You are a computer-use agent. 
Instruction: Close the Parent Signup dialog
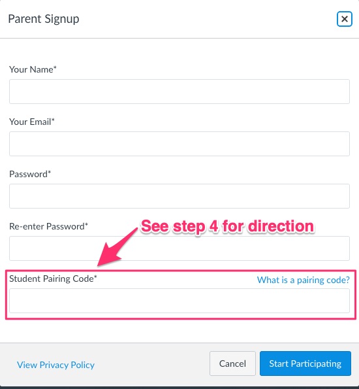(x=345, y=19)
